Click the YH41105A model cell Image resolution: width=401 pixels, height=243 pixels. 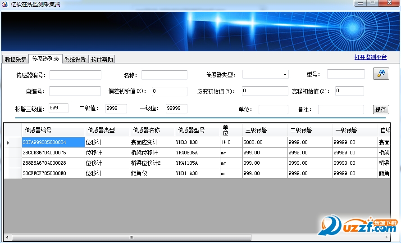[197, 163]
